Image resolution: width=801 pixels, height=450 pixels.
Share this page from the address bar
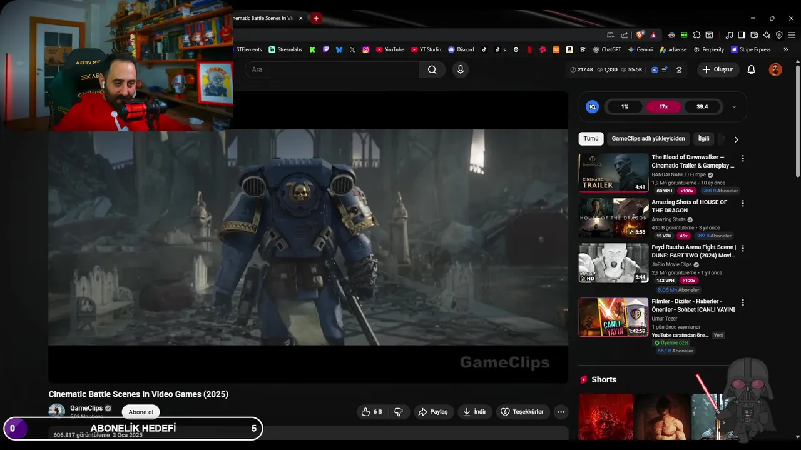[x=625, y=35]
